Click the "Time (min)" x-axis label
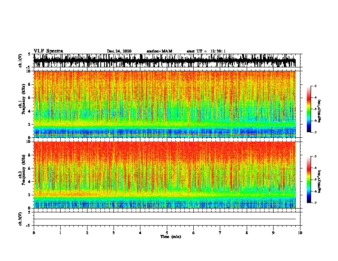The height and width of the screenshot is (261, 338). [x=171, y=237]
